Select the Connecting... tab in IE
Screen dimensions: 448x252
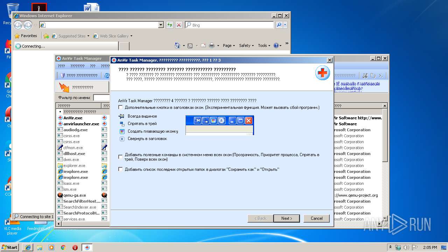pyautogui.click(x=66, y=46)
